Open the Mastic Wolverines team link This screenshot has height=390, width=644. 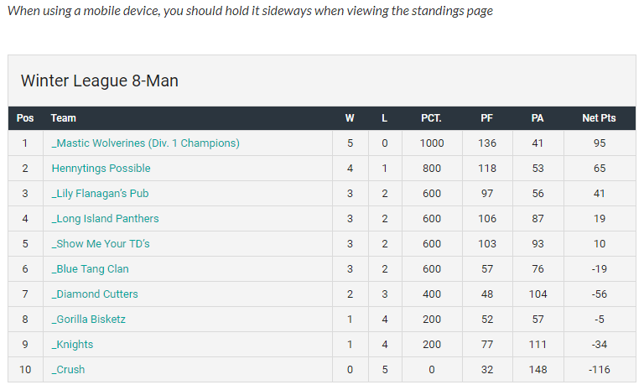145,143
